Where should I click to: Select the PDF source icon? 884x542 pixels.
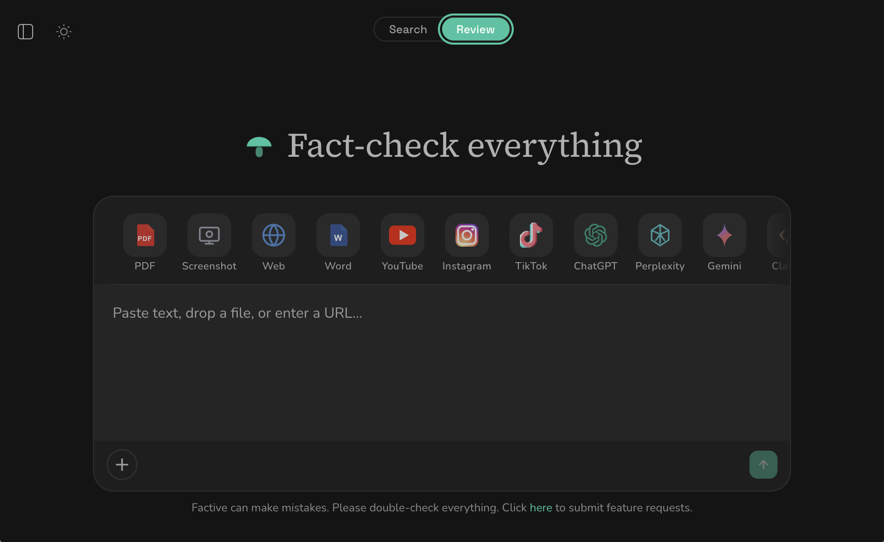coord(144,235)
